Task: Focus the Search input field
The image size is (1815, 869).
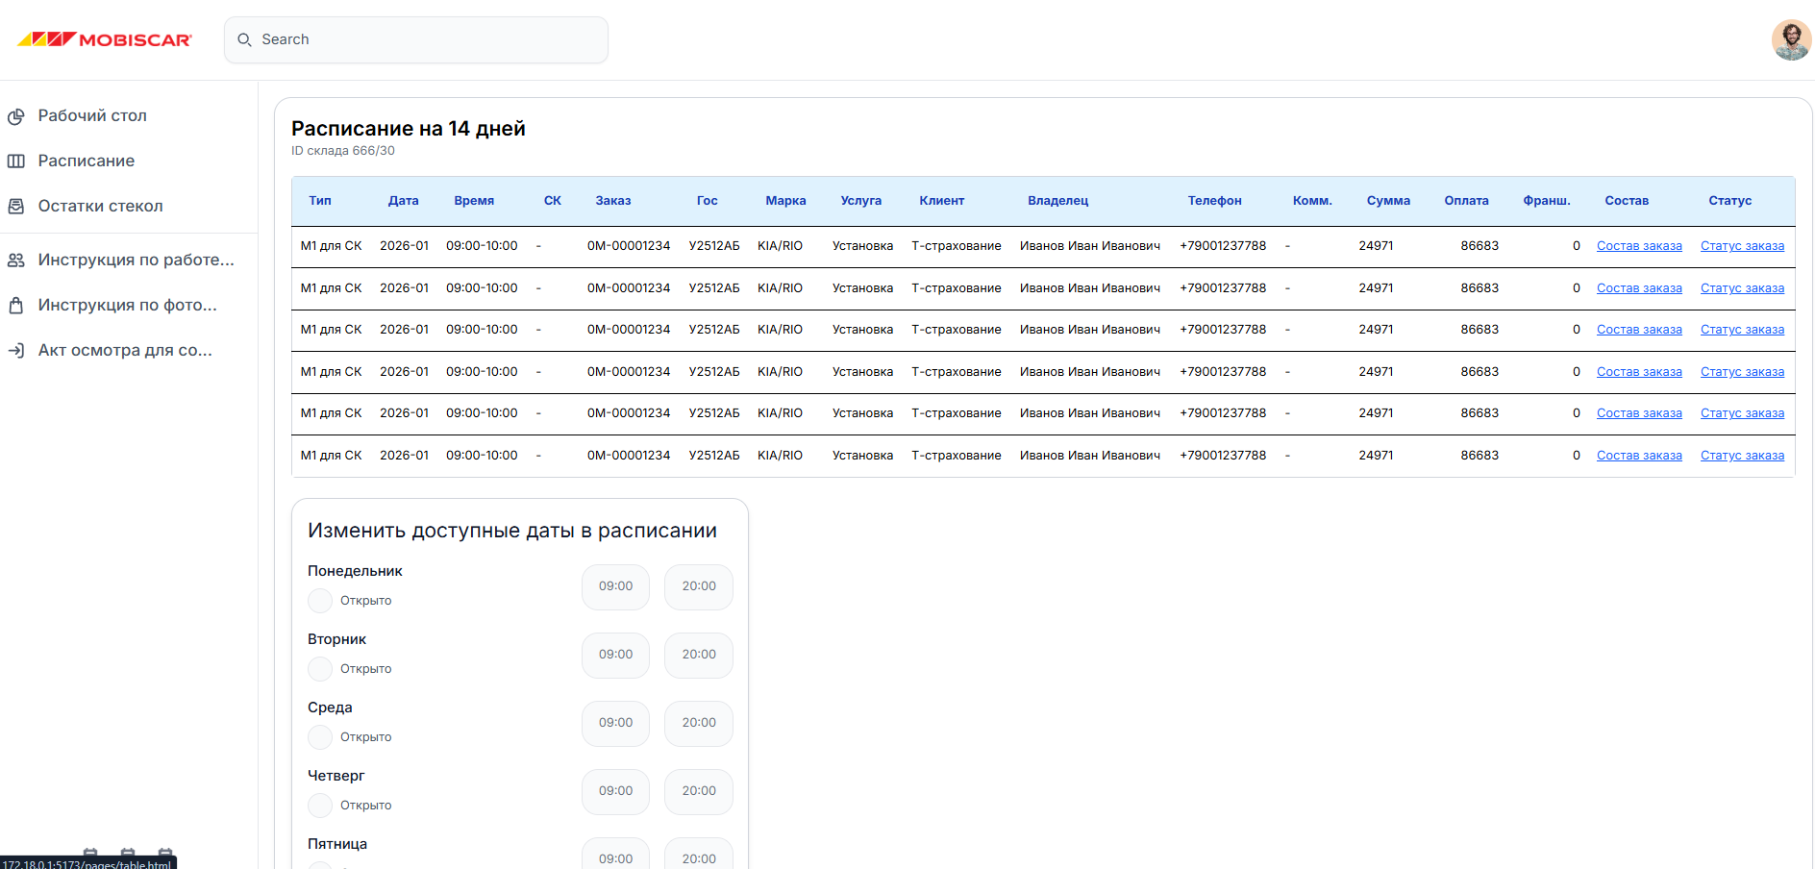Action: coord(416,39)
